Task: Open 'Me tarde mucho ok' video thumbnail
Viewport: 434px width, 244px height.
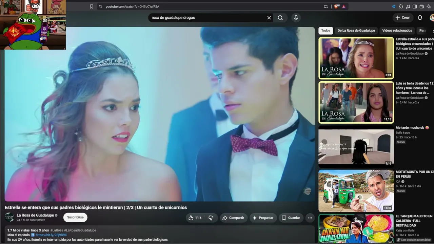Action: click(356, 147)
